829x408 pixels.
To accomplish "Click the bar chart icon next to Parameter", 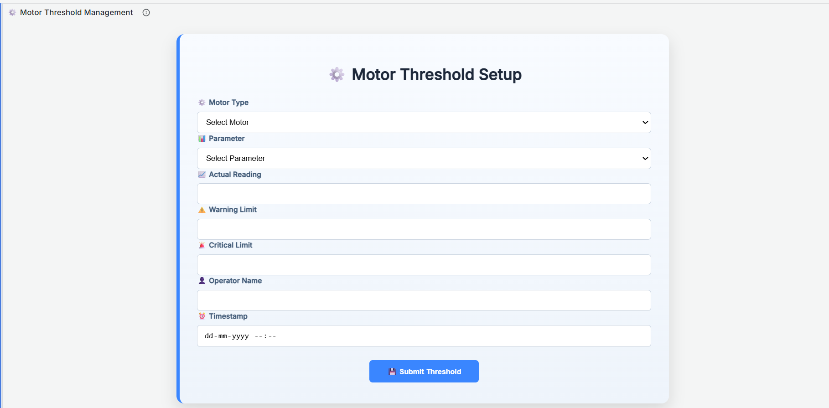I will click(202, 139).
